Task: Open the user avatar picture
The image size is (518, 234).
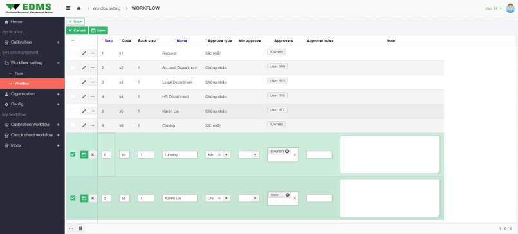Action: click(x=510, y=8)
